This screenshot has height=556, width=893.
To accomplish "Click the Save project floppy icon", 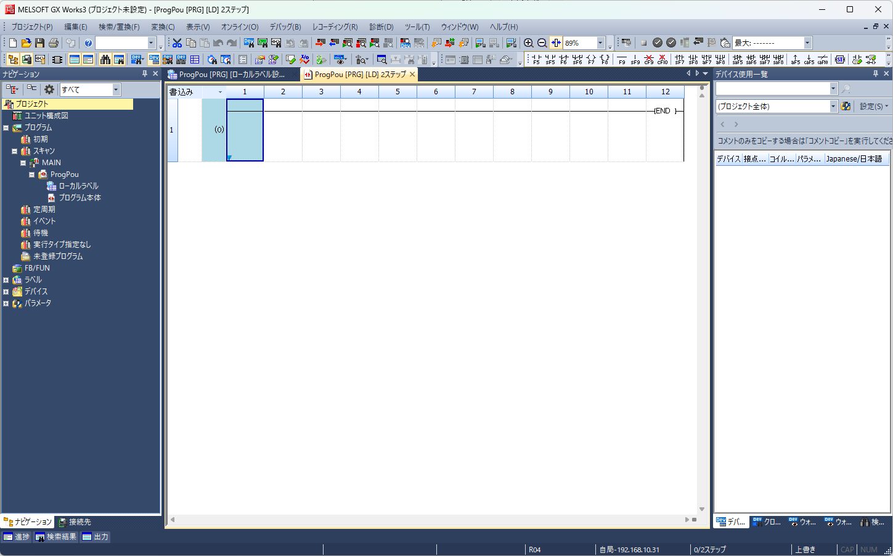I will [x=39, y=43].
